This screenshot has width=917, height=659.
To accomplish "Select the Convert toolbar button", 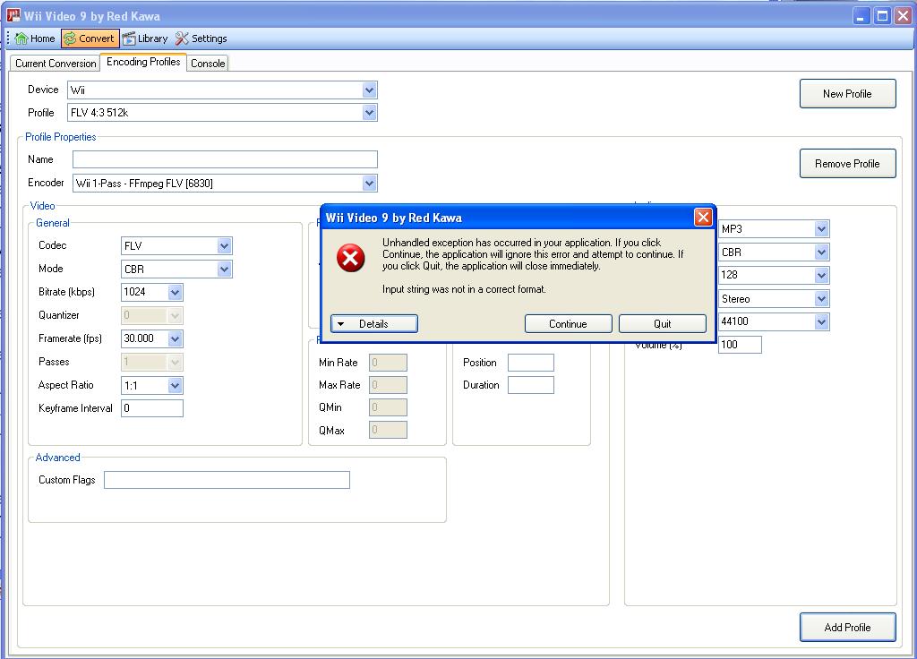I will click(90, 39).
